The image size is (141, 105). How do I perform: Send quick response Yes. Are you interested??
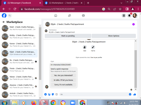(x=63, y=75)
